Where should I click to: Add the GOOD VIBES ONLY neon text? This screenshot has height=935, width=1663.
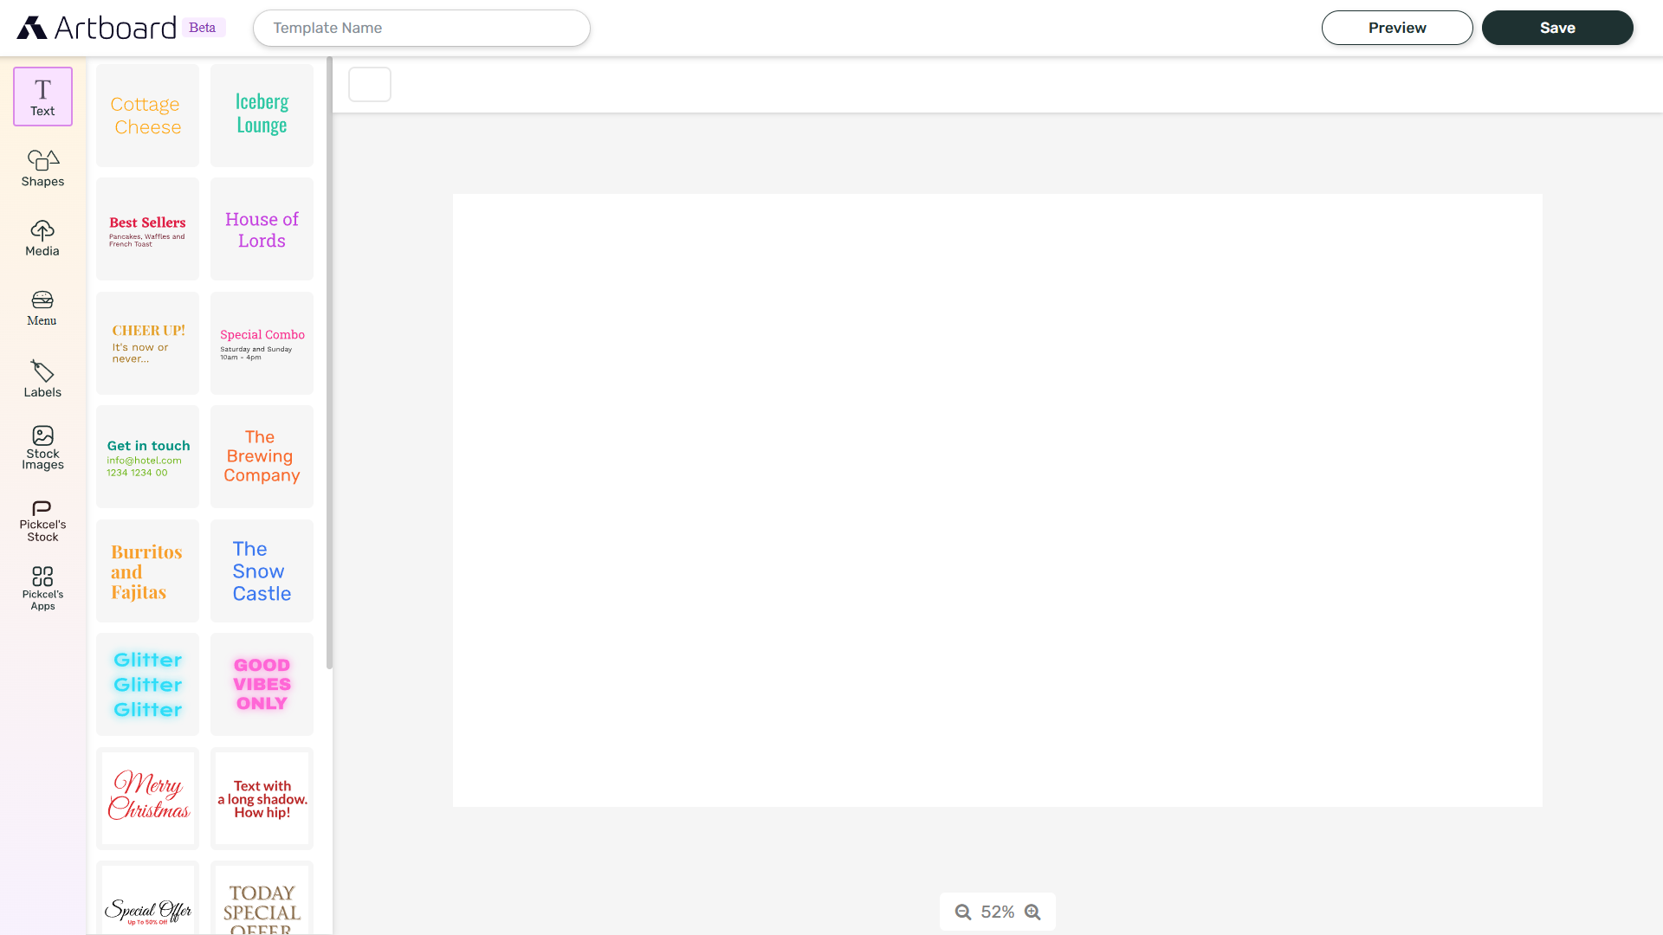point(262,684)
